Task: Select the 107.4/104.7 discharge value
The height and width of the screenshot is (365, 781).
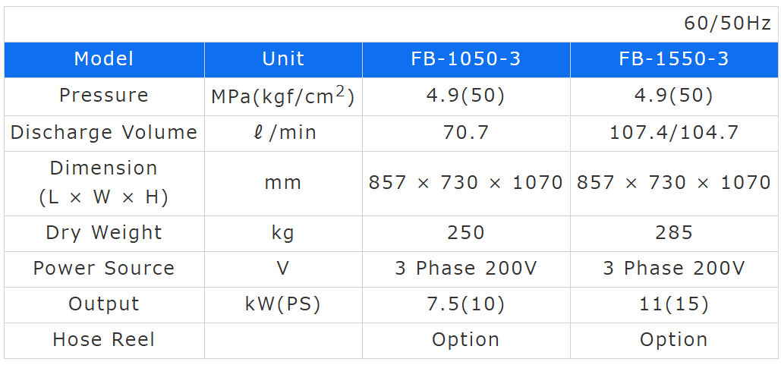Action: 674,133
